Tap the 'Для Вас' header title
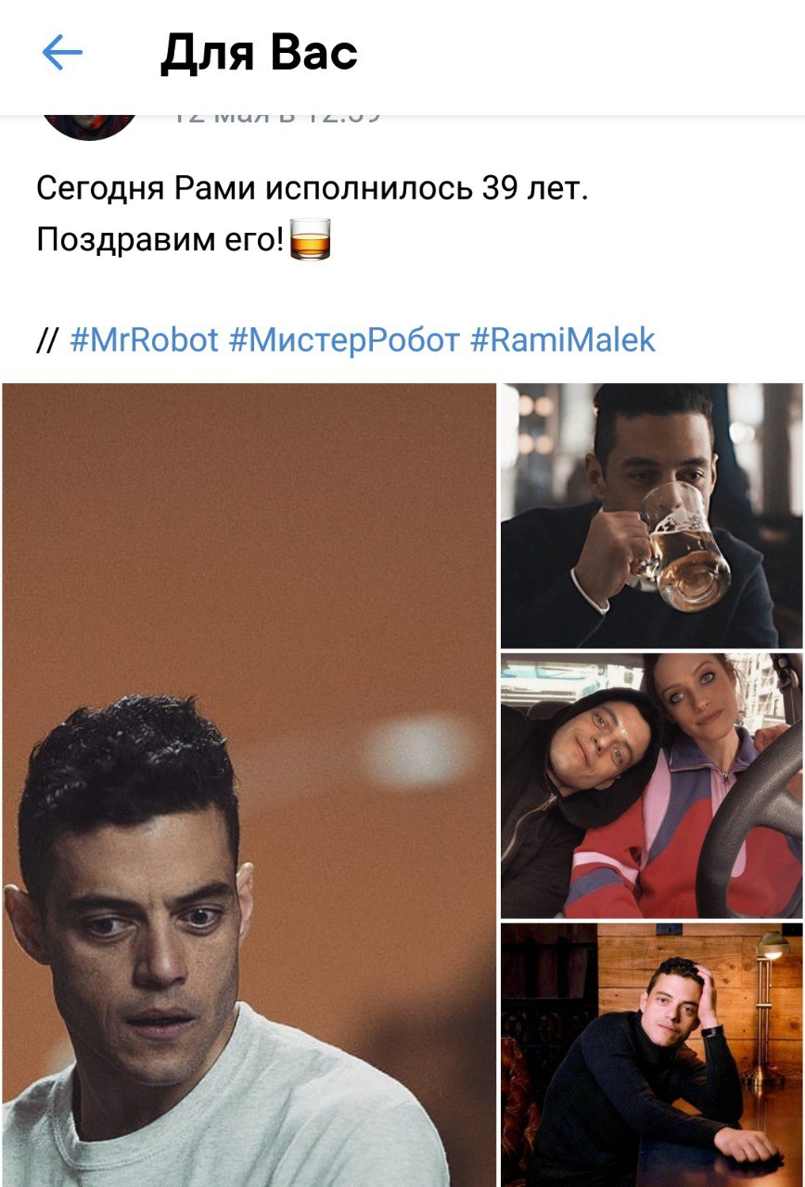The image size is (805, 1187). coord(259,54)
